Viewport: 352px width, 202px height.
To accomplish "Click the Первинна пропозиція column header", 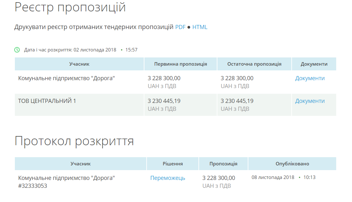I will (x=180, y=64).
